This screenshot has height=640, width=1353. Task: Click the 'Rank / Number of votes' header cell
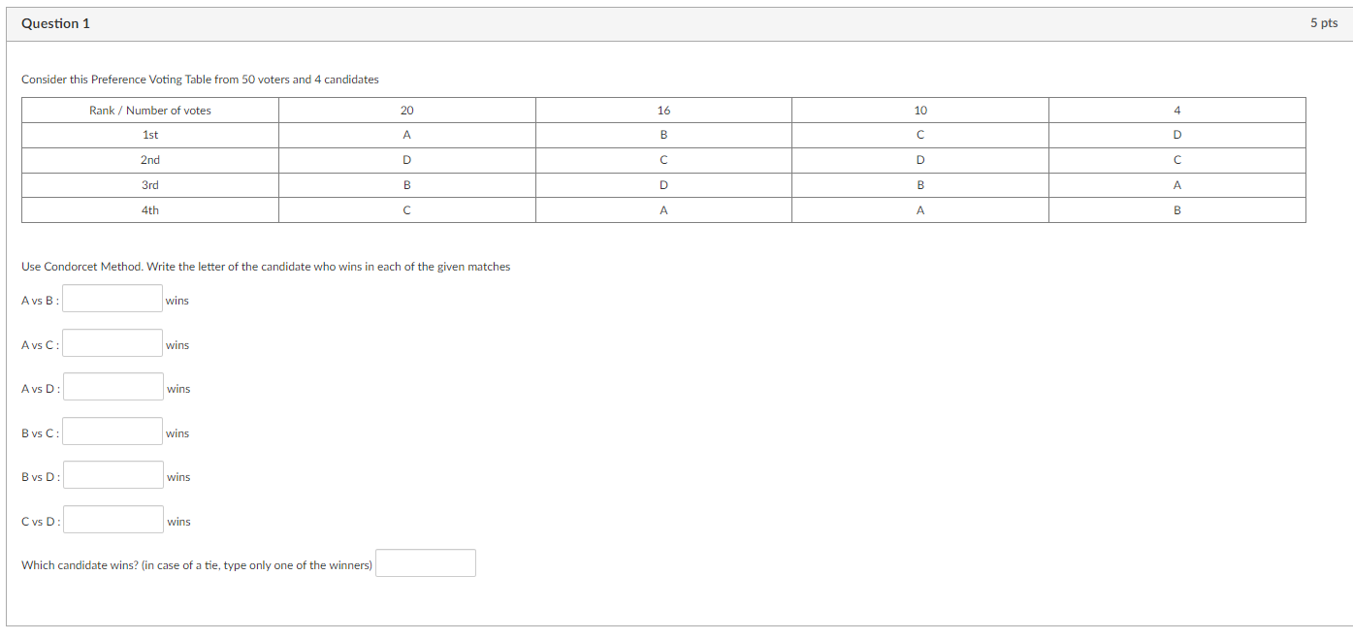pos(150,111)
